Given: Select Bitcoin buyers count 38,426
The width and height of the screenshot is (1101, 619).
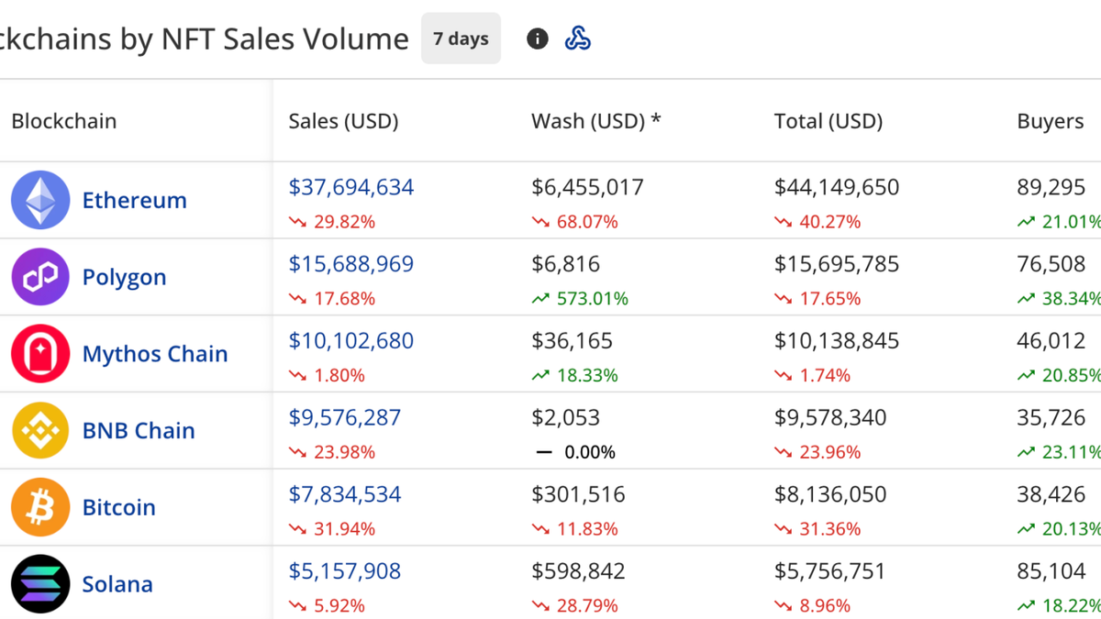Looking at the screenshot, I should [1051, 495].
